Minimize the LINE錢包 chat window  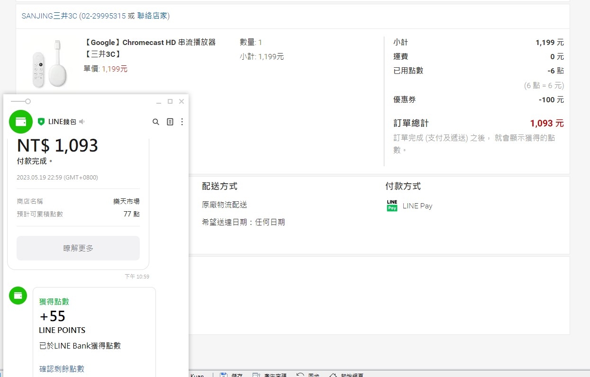pyautogui.click(x=159, y=101)
